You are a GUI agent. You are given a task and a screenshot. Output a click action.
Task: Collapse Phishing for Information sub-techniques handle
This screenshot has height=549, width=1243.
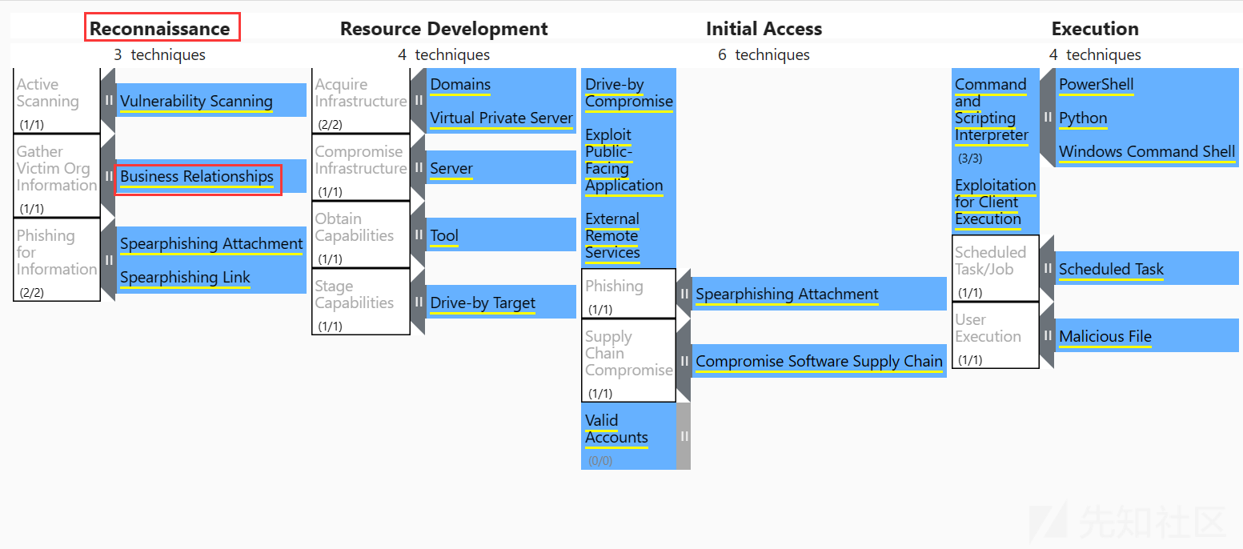click(x=108, y=260)
